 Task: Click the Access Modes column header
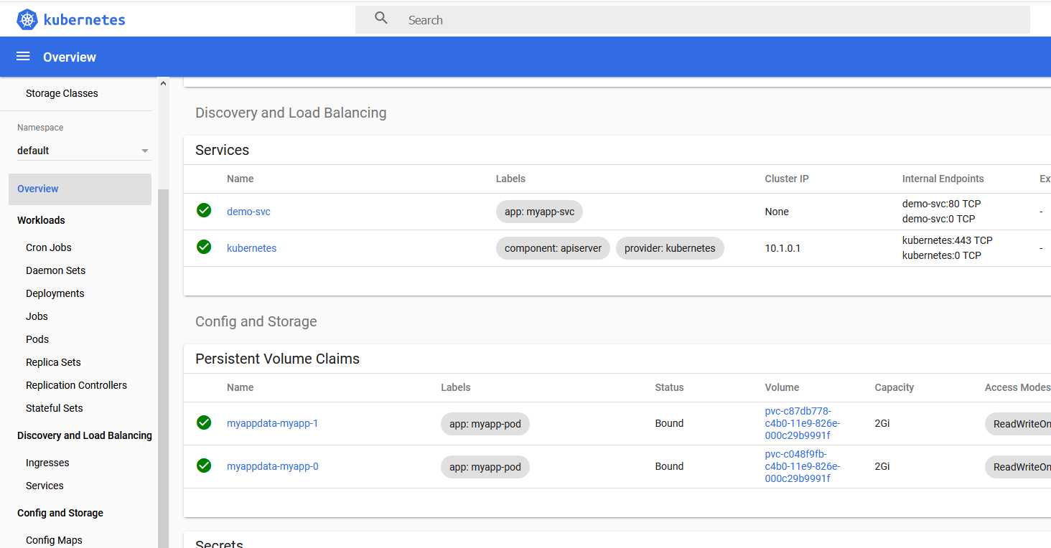click(x=1017, y=387)
